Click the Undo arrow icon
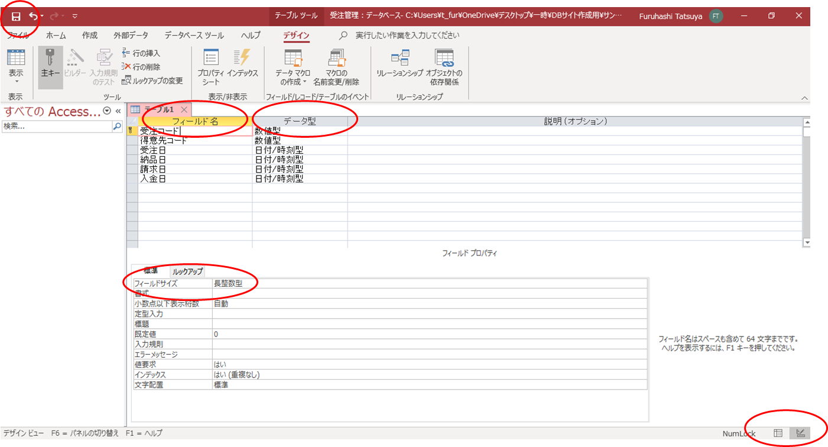828x447 pixels. [x=34, y=17]
